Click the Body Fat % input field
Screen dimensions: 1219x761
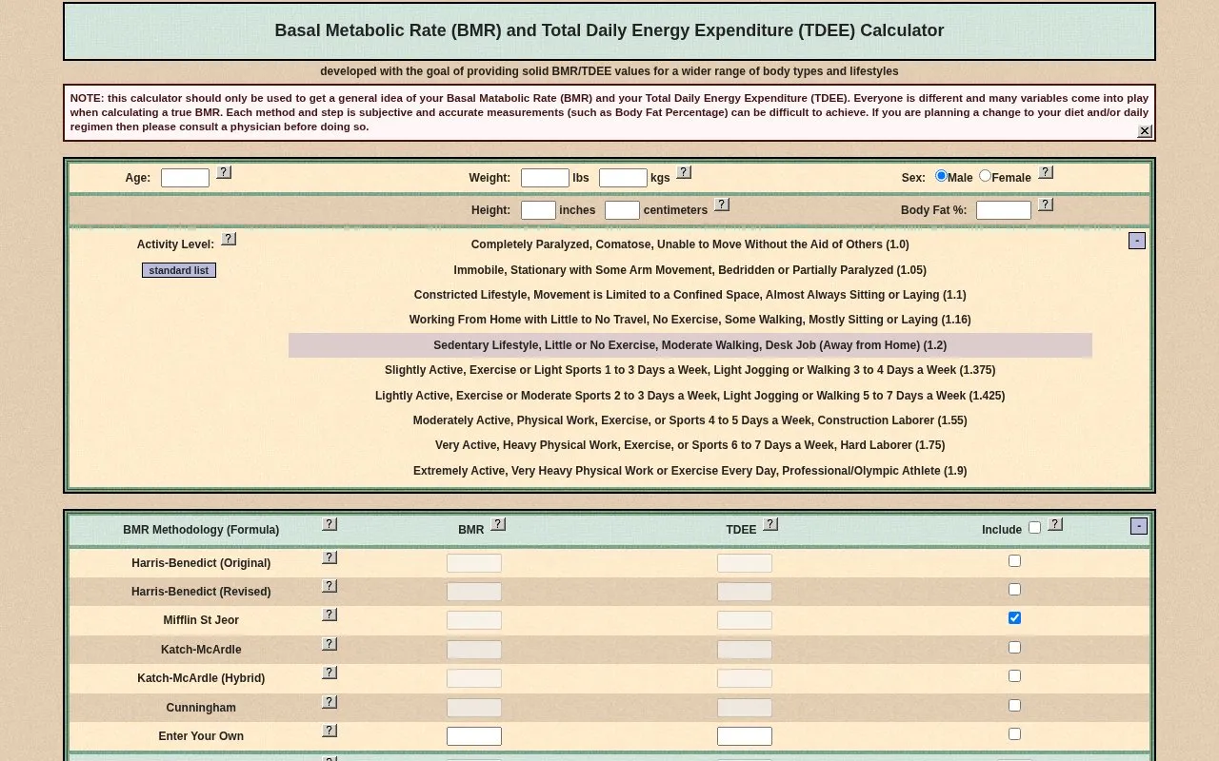click(1004, 210)
